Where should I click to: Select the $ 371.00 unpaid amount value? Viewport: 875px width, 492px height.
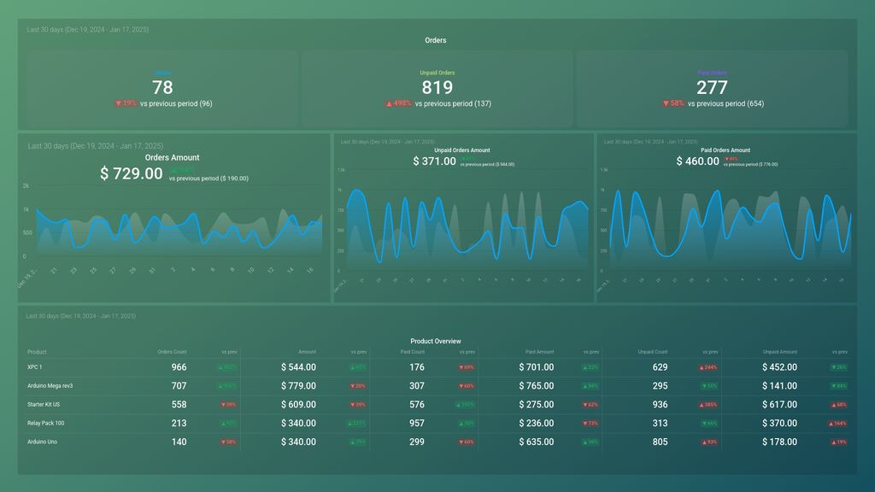pos(434,161)
